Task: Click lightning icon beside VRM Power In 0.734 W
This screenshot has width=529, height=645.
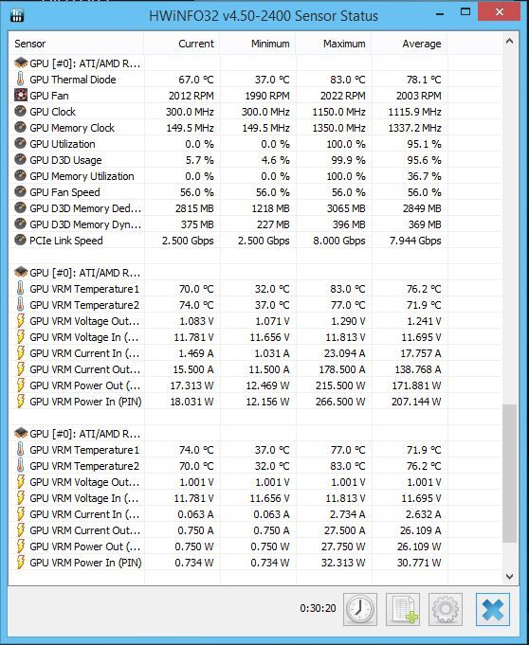Action: (x=21, y=563)
